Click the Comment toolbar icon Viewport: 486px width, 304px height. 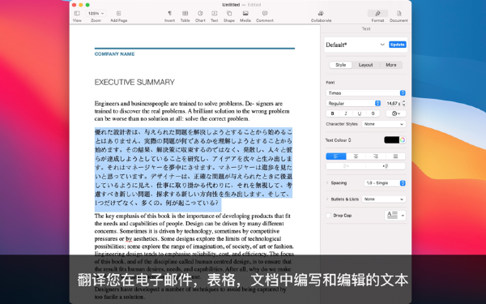click(x=265, y=13)
